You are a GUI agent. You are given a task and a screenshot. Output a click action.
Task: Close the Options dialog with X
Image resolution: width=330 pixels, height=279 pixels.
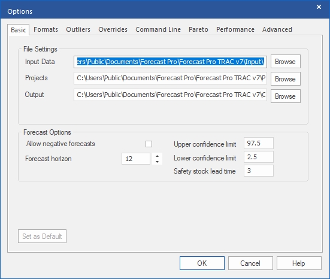tap(319, 7)
